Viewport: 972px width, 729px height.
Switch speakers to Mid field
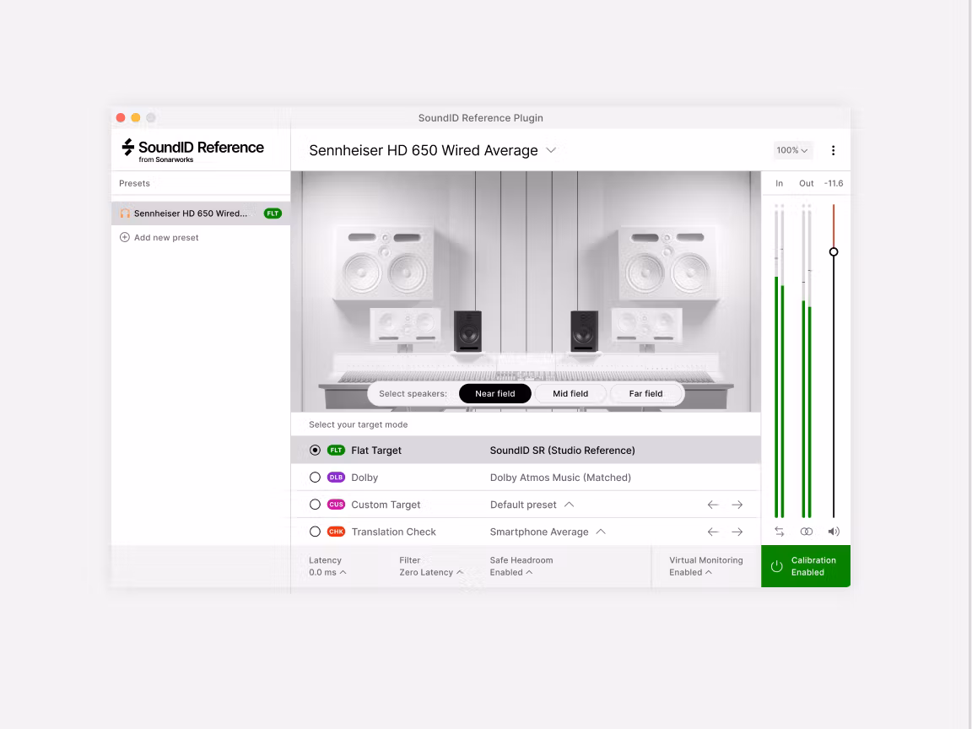click(570, 394)
